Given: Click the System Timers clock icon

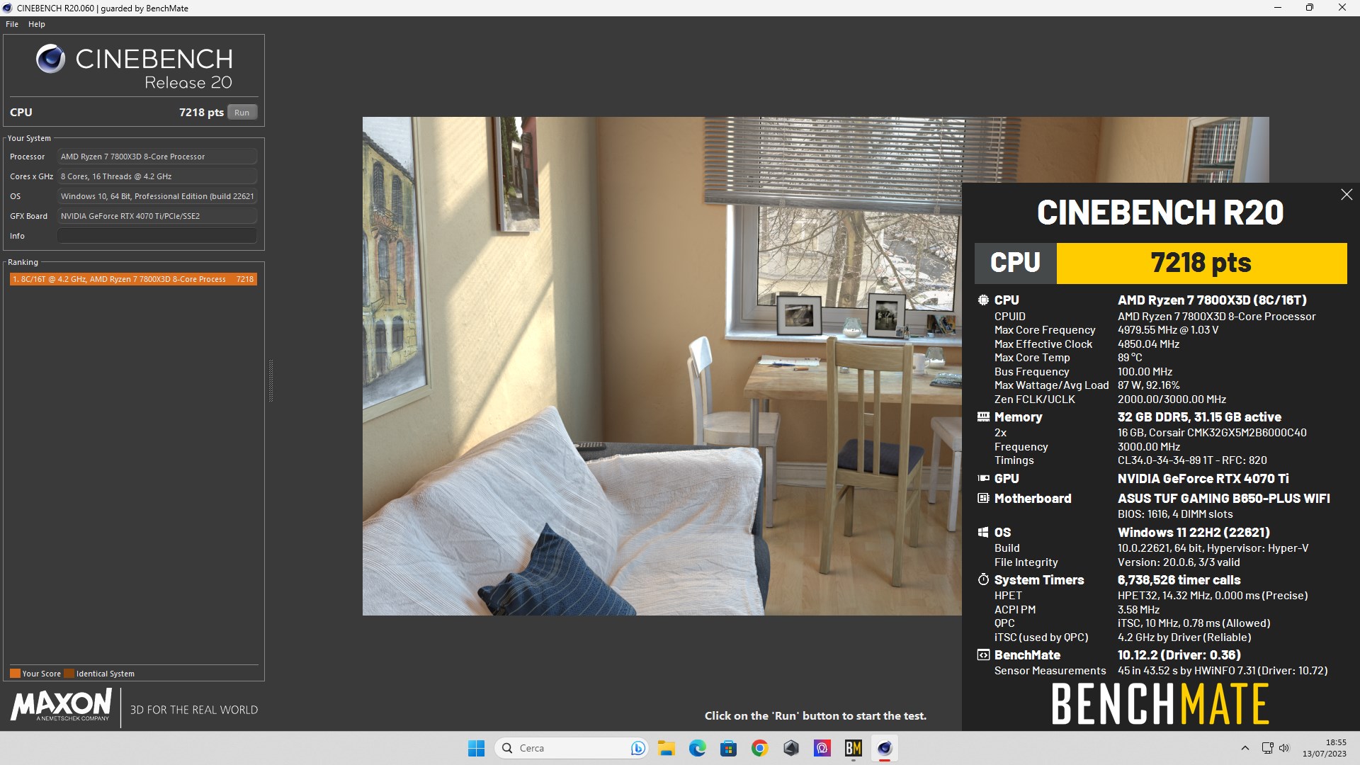Looking at the screenshot, I should tap(983, 579).
